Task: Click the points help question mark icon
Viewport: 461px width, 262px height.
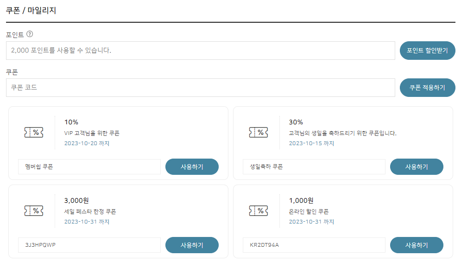Action: click(30, 34)
